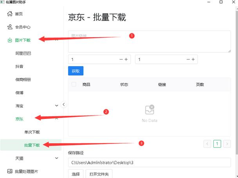This screenshot has height=178, width=238.
Task: Open the 阿里巴巴 menu item
Action: tap(23, 53)
